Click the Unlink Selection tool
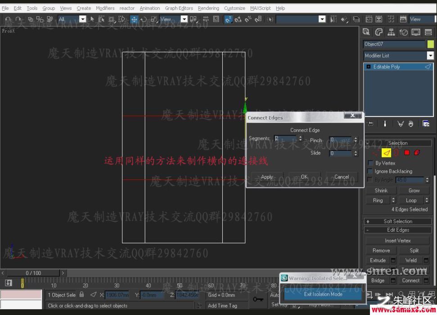This screenshot has width=437, height=315. [x=40, y=19]
